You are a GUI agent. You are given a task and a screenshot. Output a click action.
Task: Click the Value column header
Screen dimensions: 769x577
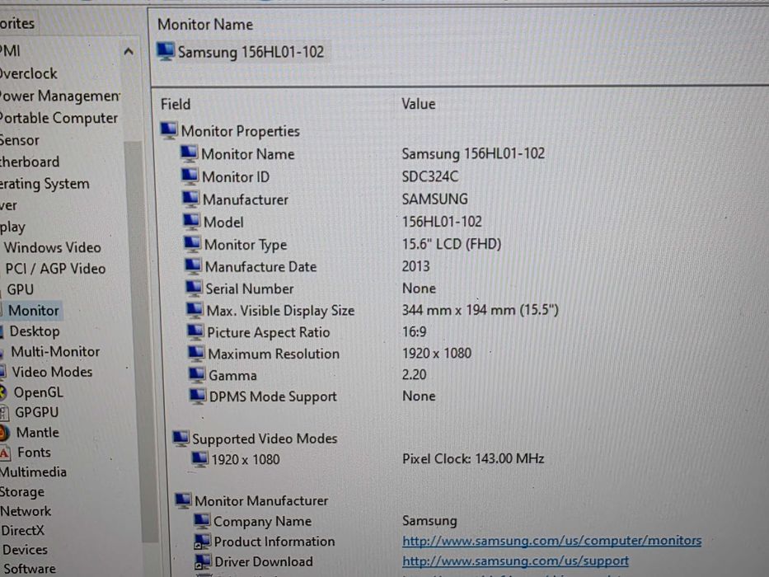pyautogui.click(x=419, y=104)
